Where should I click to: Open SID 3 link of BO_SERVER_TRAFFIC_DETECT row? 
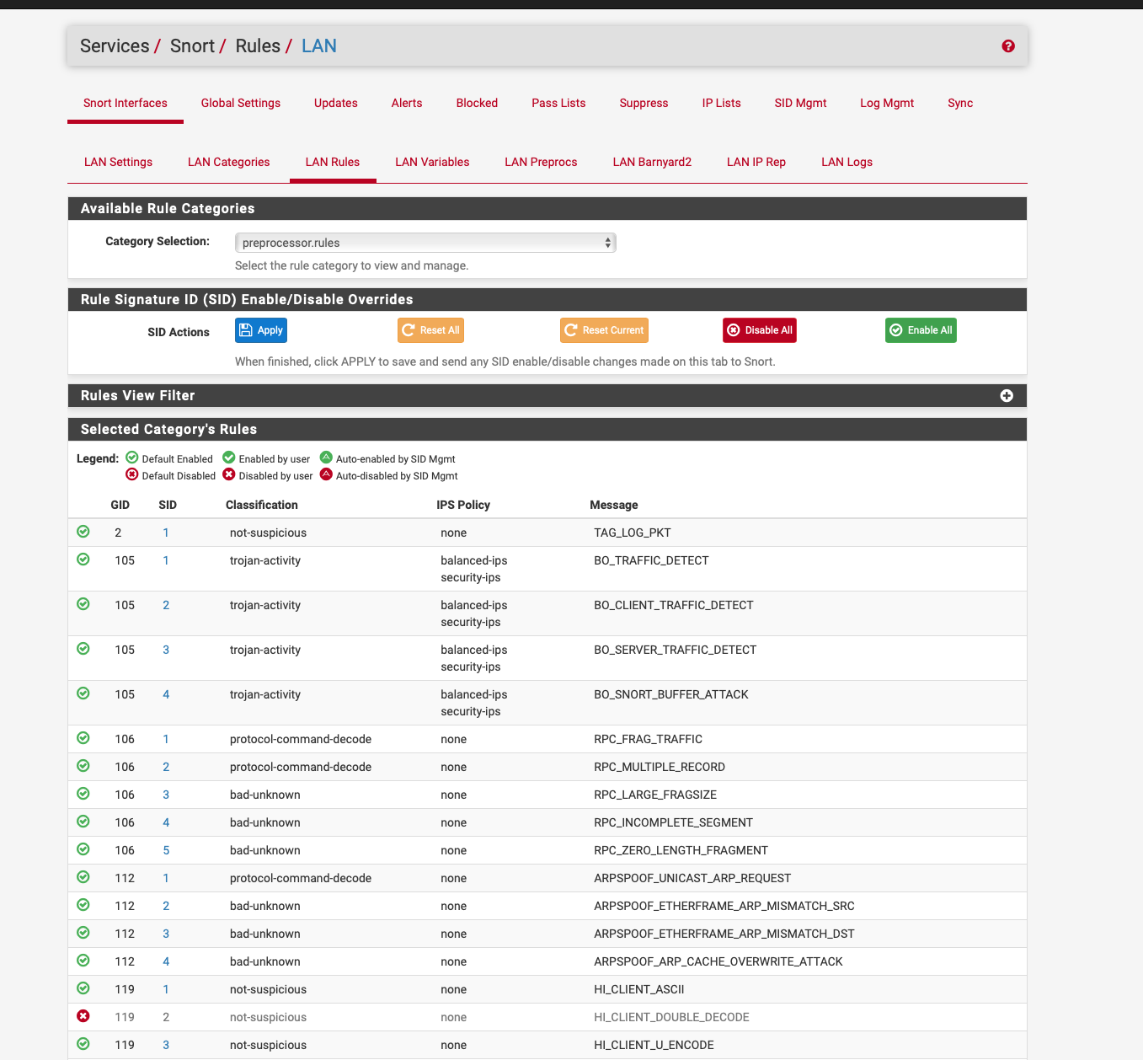[x=166, y=650]
